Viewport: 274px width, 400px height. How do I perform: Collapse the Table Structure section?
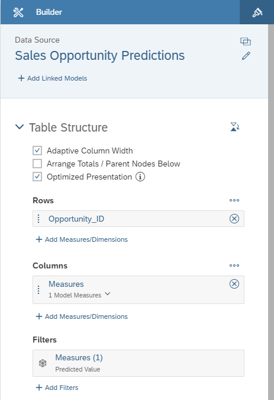[x=20, y=127]
